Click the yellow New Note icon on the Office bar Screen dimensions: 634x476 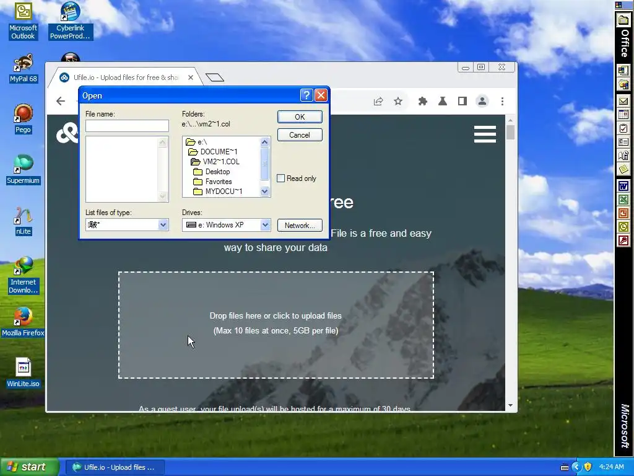623,169
